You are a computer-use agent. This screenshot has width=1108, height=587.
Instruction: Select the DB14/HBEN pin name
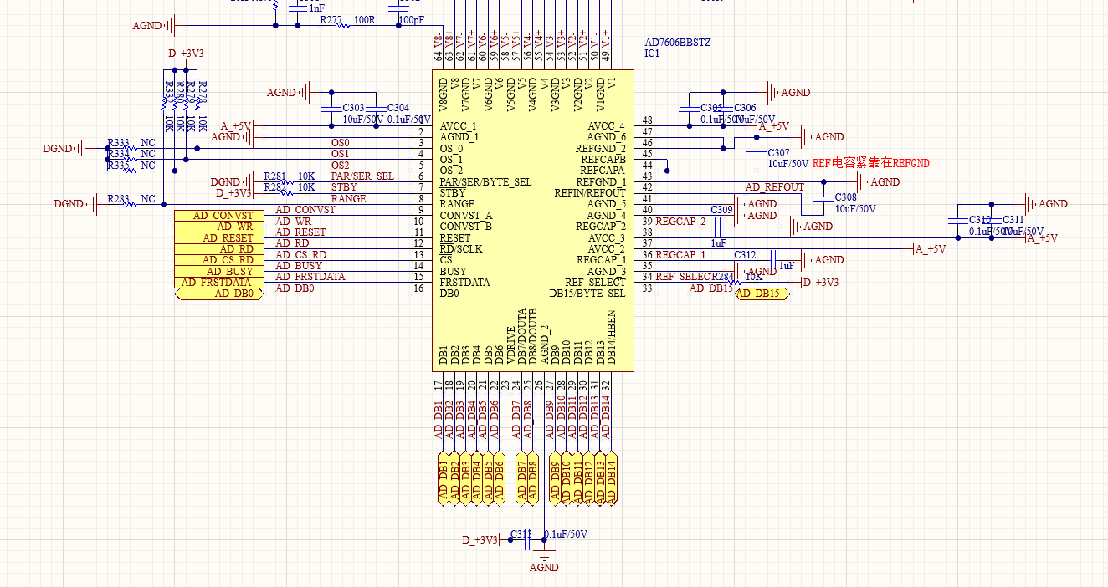(x=611, y=338)
